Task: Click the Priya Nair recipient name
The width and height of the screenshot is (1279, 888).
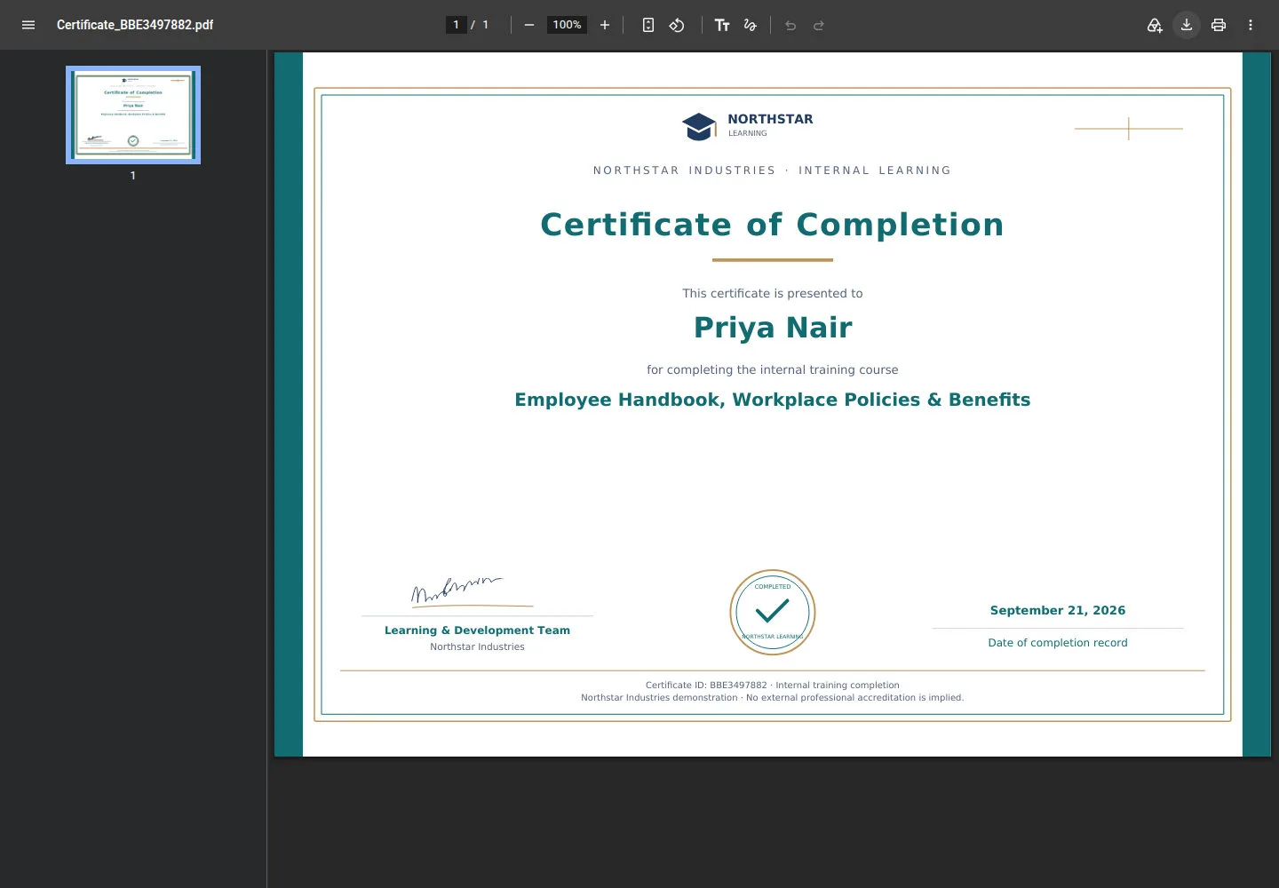Action: tap(773, 328)
